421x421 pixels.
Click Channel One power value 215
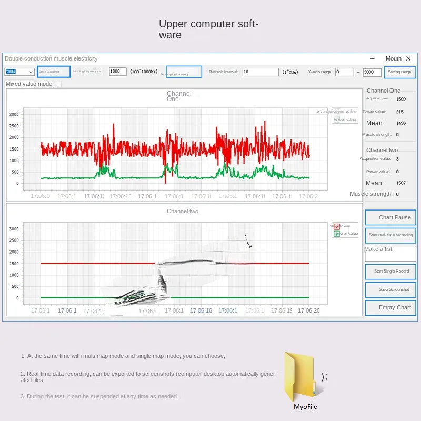click(x=399, y=112)
